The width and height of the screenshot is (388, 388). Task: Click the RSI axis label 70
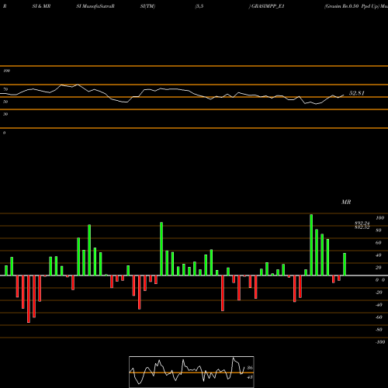click(x=5, y=89)
